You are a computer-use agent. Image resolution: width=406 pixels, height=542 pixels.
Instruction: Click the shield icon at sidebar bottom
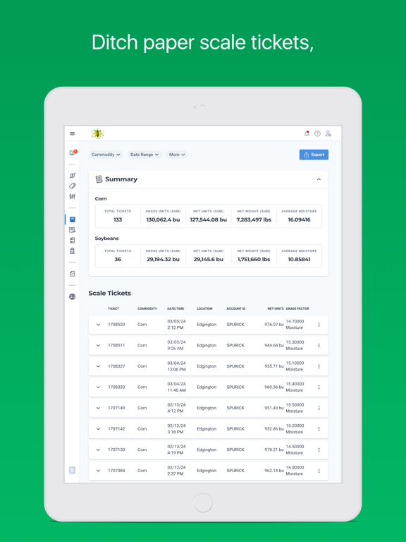72,470
